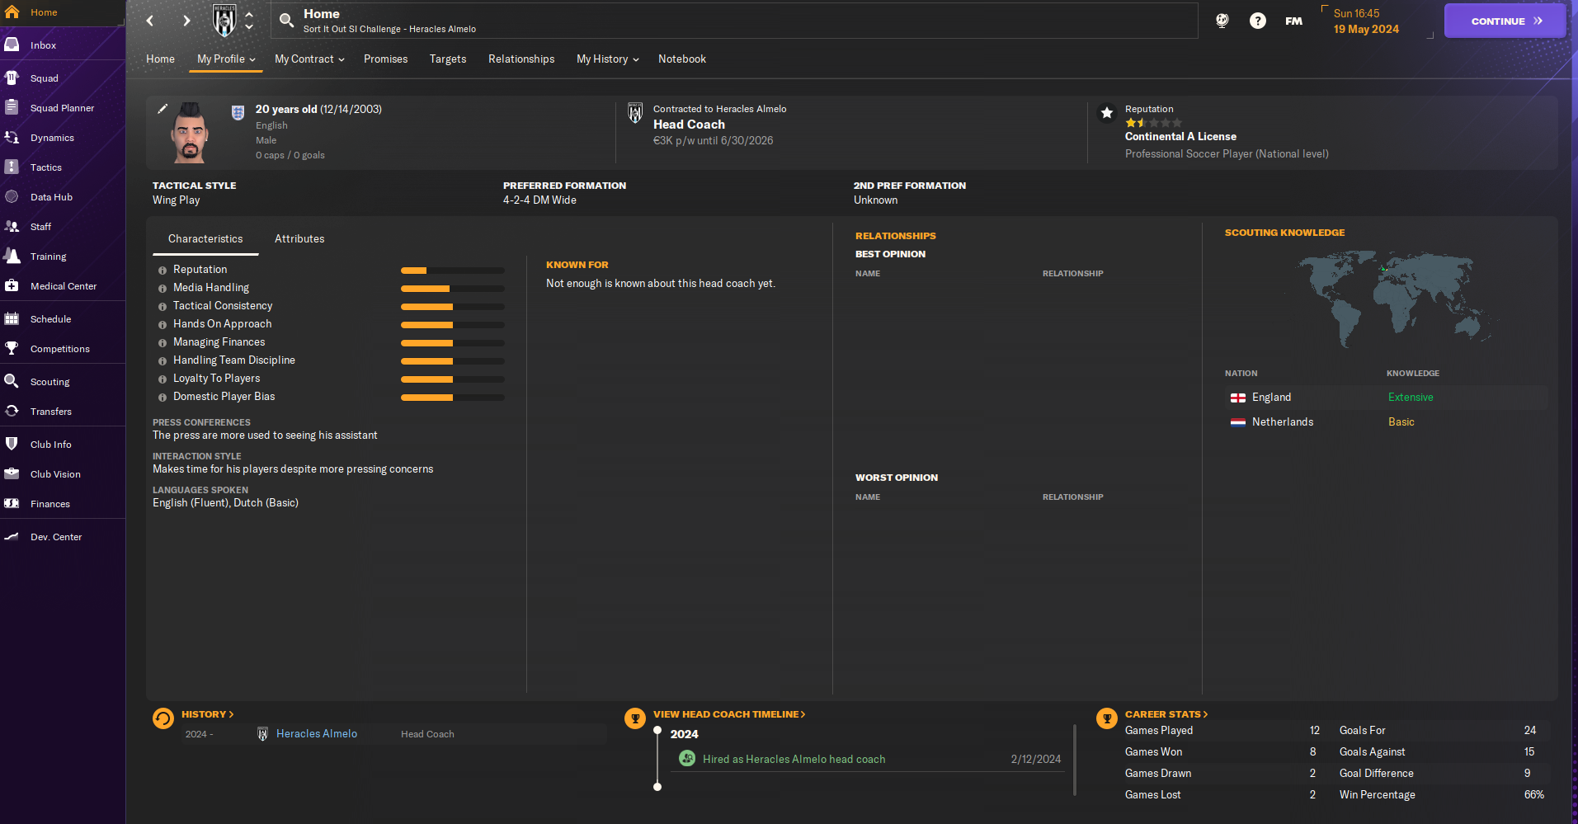Screen dimensions: 1578x824
Task: Open the Competitions trophy icon
Action: click(x=12, y=348)
